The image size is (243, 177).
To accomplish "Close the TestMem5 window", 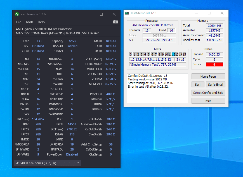I will [x=222, y=13].
